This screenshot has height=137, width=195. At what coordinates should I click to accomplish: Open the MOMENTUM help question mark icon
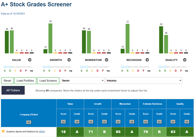tap(106, 60)
